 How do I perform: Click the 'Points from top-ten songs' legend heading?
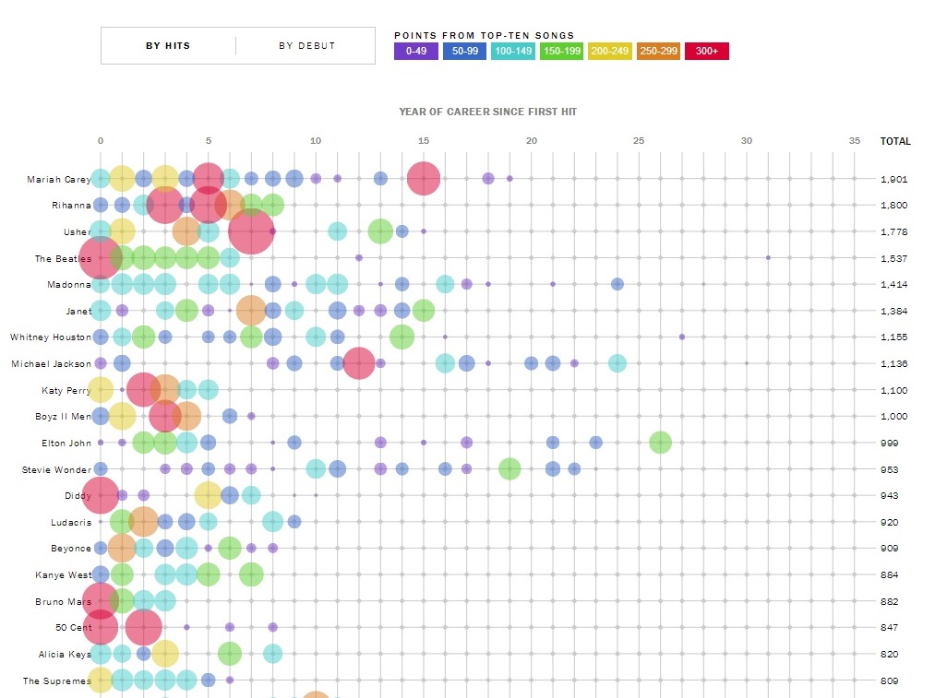click(485, 35)
